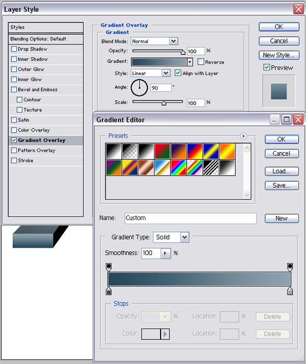The height and width of the screenshot is (364, 306).
Task: Click the gradient Name text field
Action: 190,218
